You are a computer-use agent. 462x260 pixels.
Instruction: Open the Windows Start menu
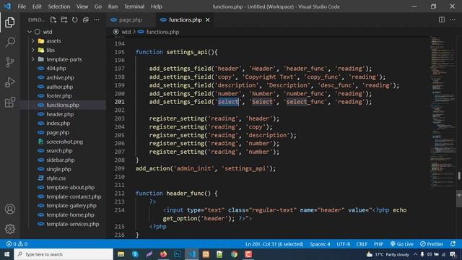(6, 254)
